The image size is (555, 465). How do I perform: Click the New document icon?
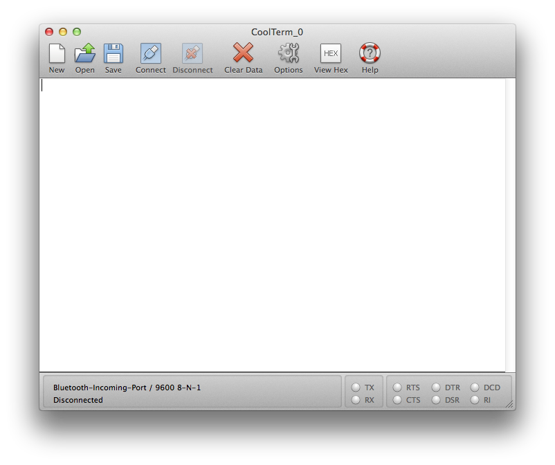pos(57,53)
